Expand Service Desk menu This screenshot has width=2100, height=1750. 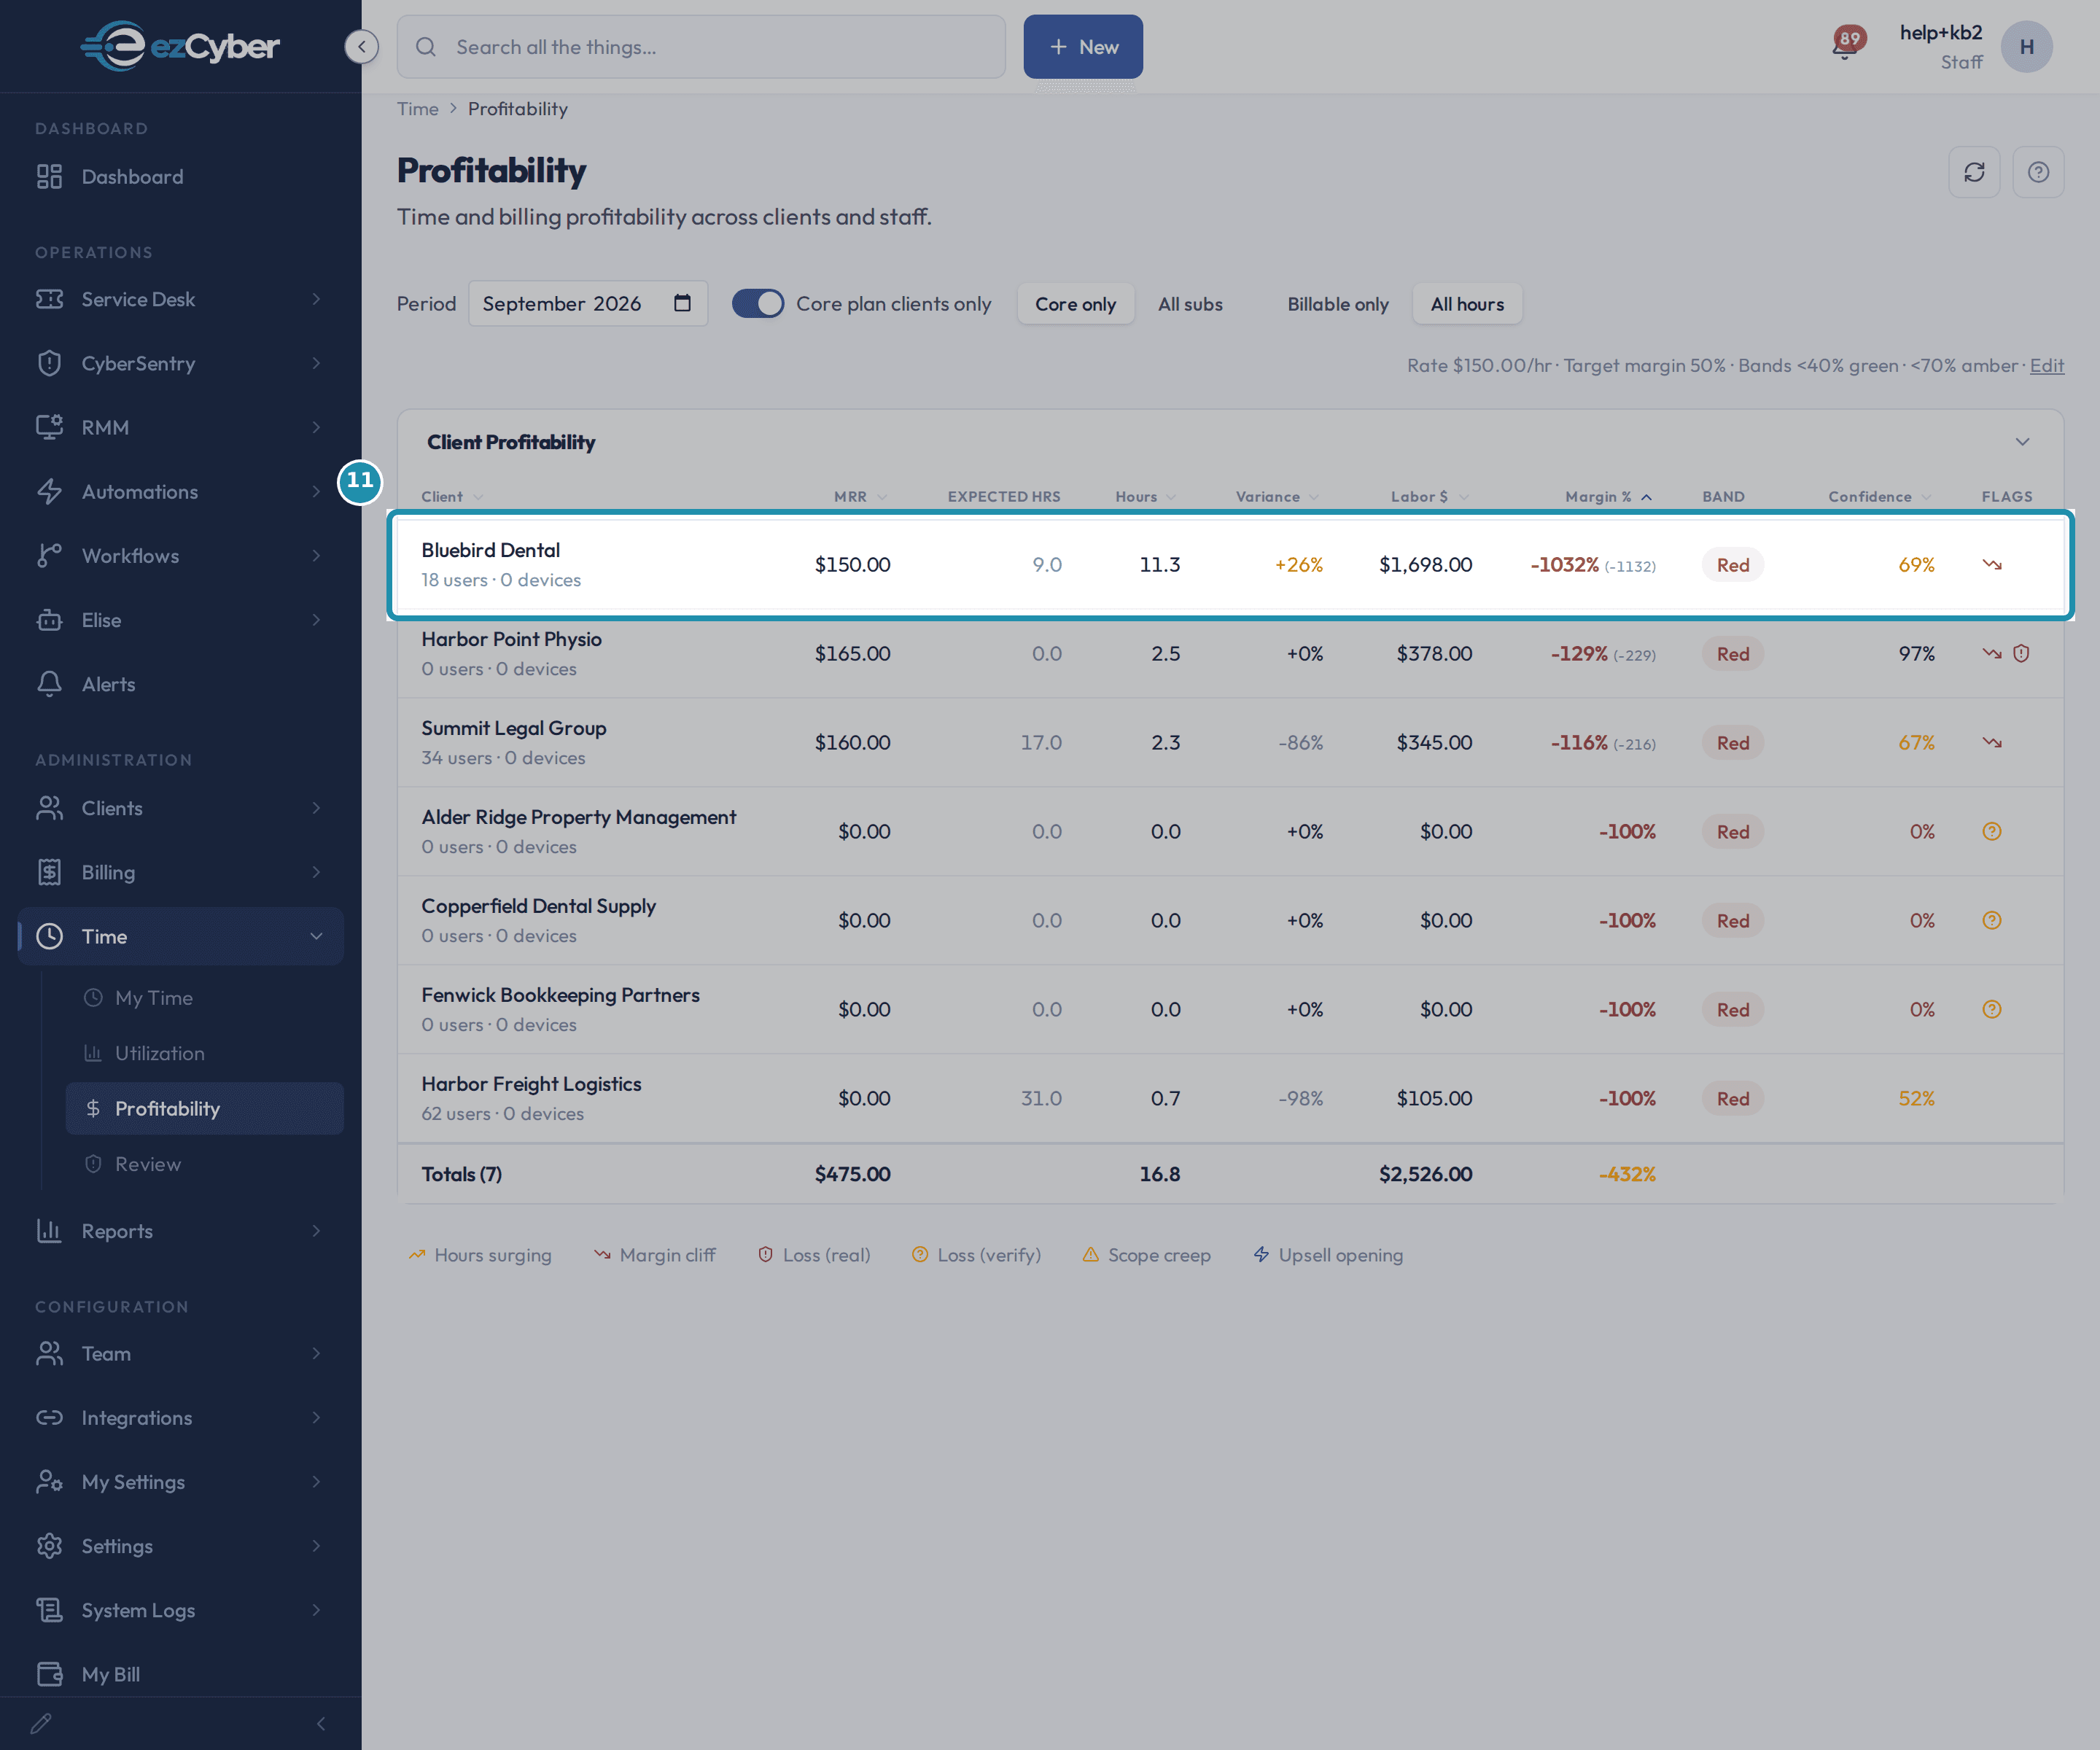pyautogui.click(x=180, y=299)
